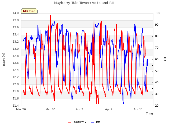Click the 13.0 voltage axis value

pyautogui.click(x=16, y=49)
